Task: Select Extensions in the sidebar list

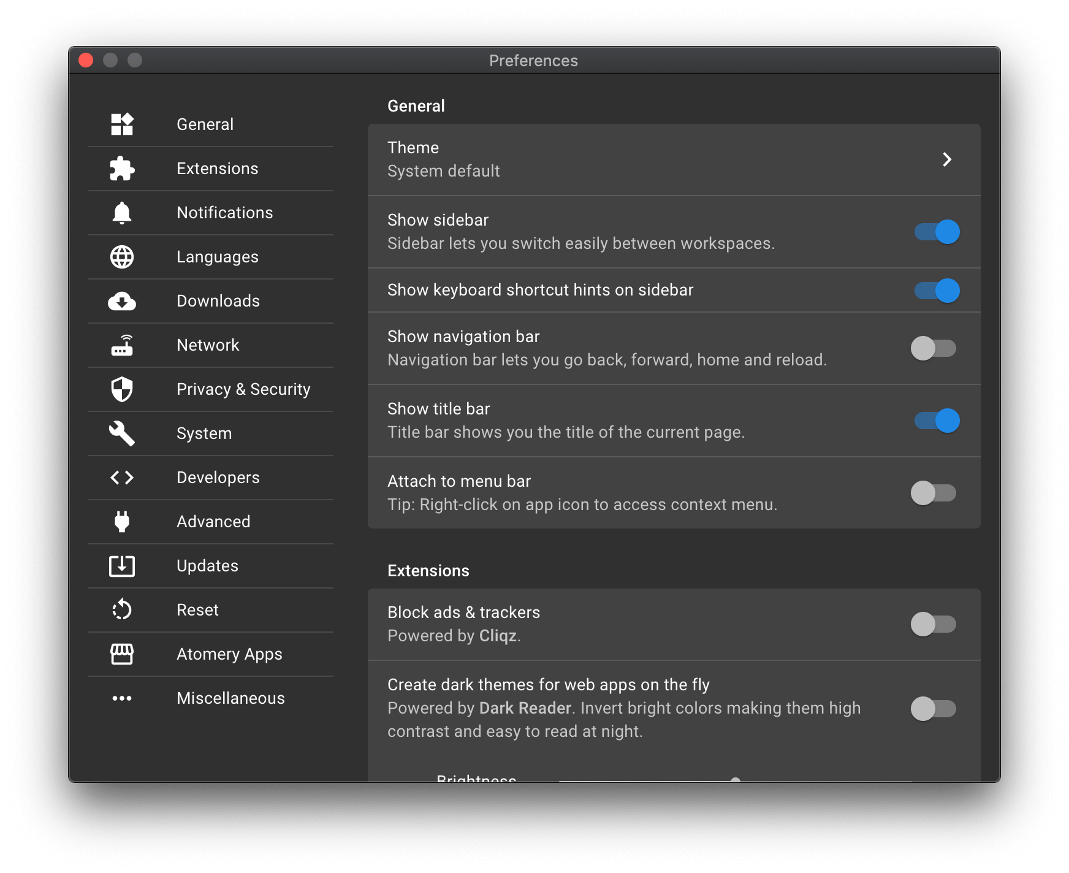Action: [218, 169]
